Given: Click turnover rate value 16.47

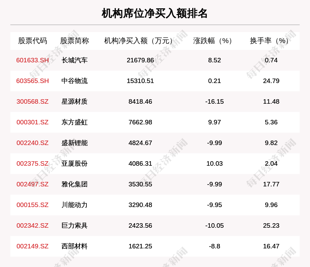Looking at the screenshot, I should coord(271,246).
